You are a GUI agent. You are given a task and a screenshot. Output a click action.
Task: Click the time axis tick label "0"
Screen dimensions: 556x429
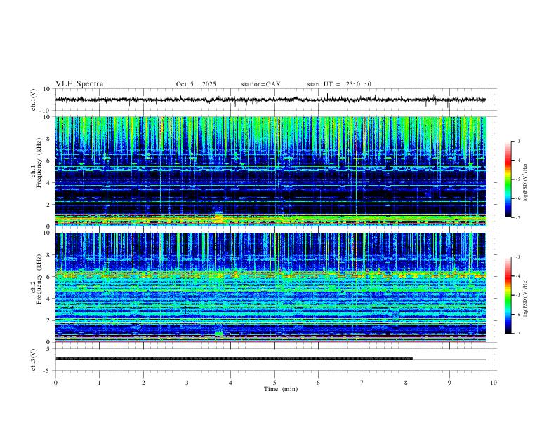55,383
